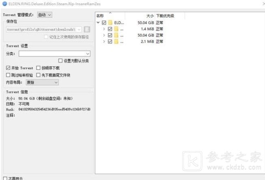
Task: Uncheck 开始 Torrent checkbox
Action: coord(8,68)
